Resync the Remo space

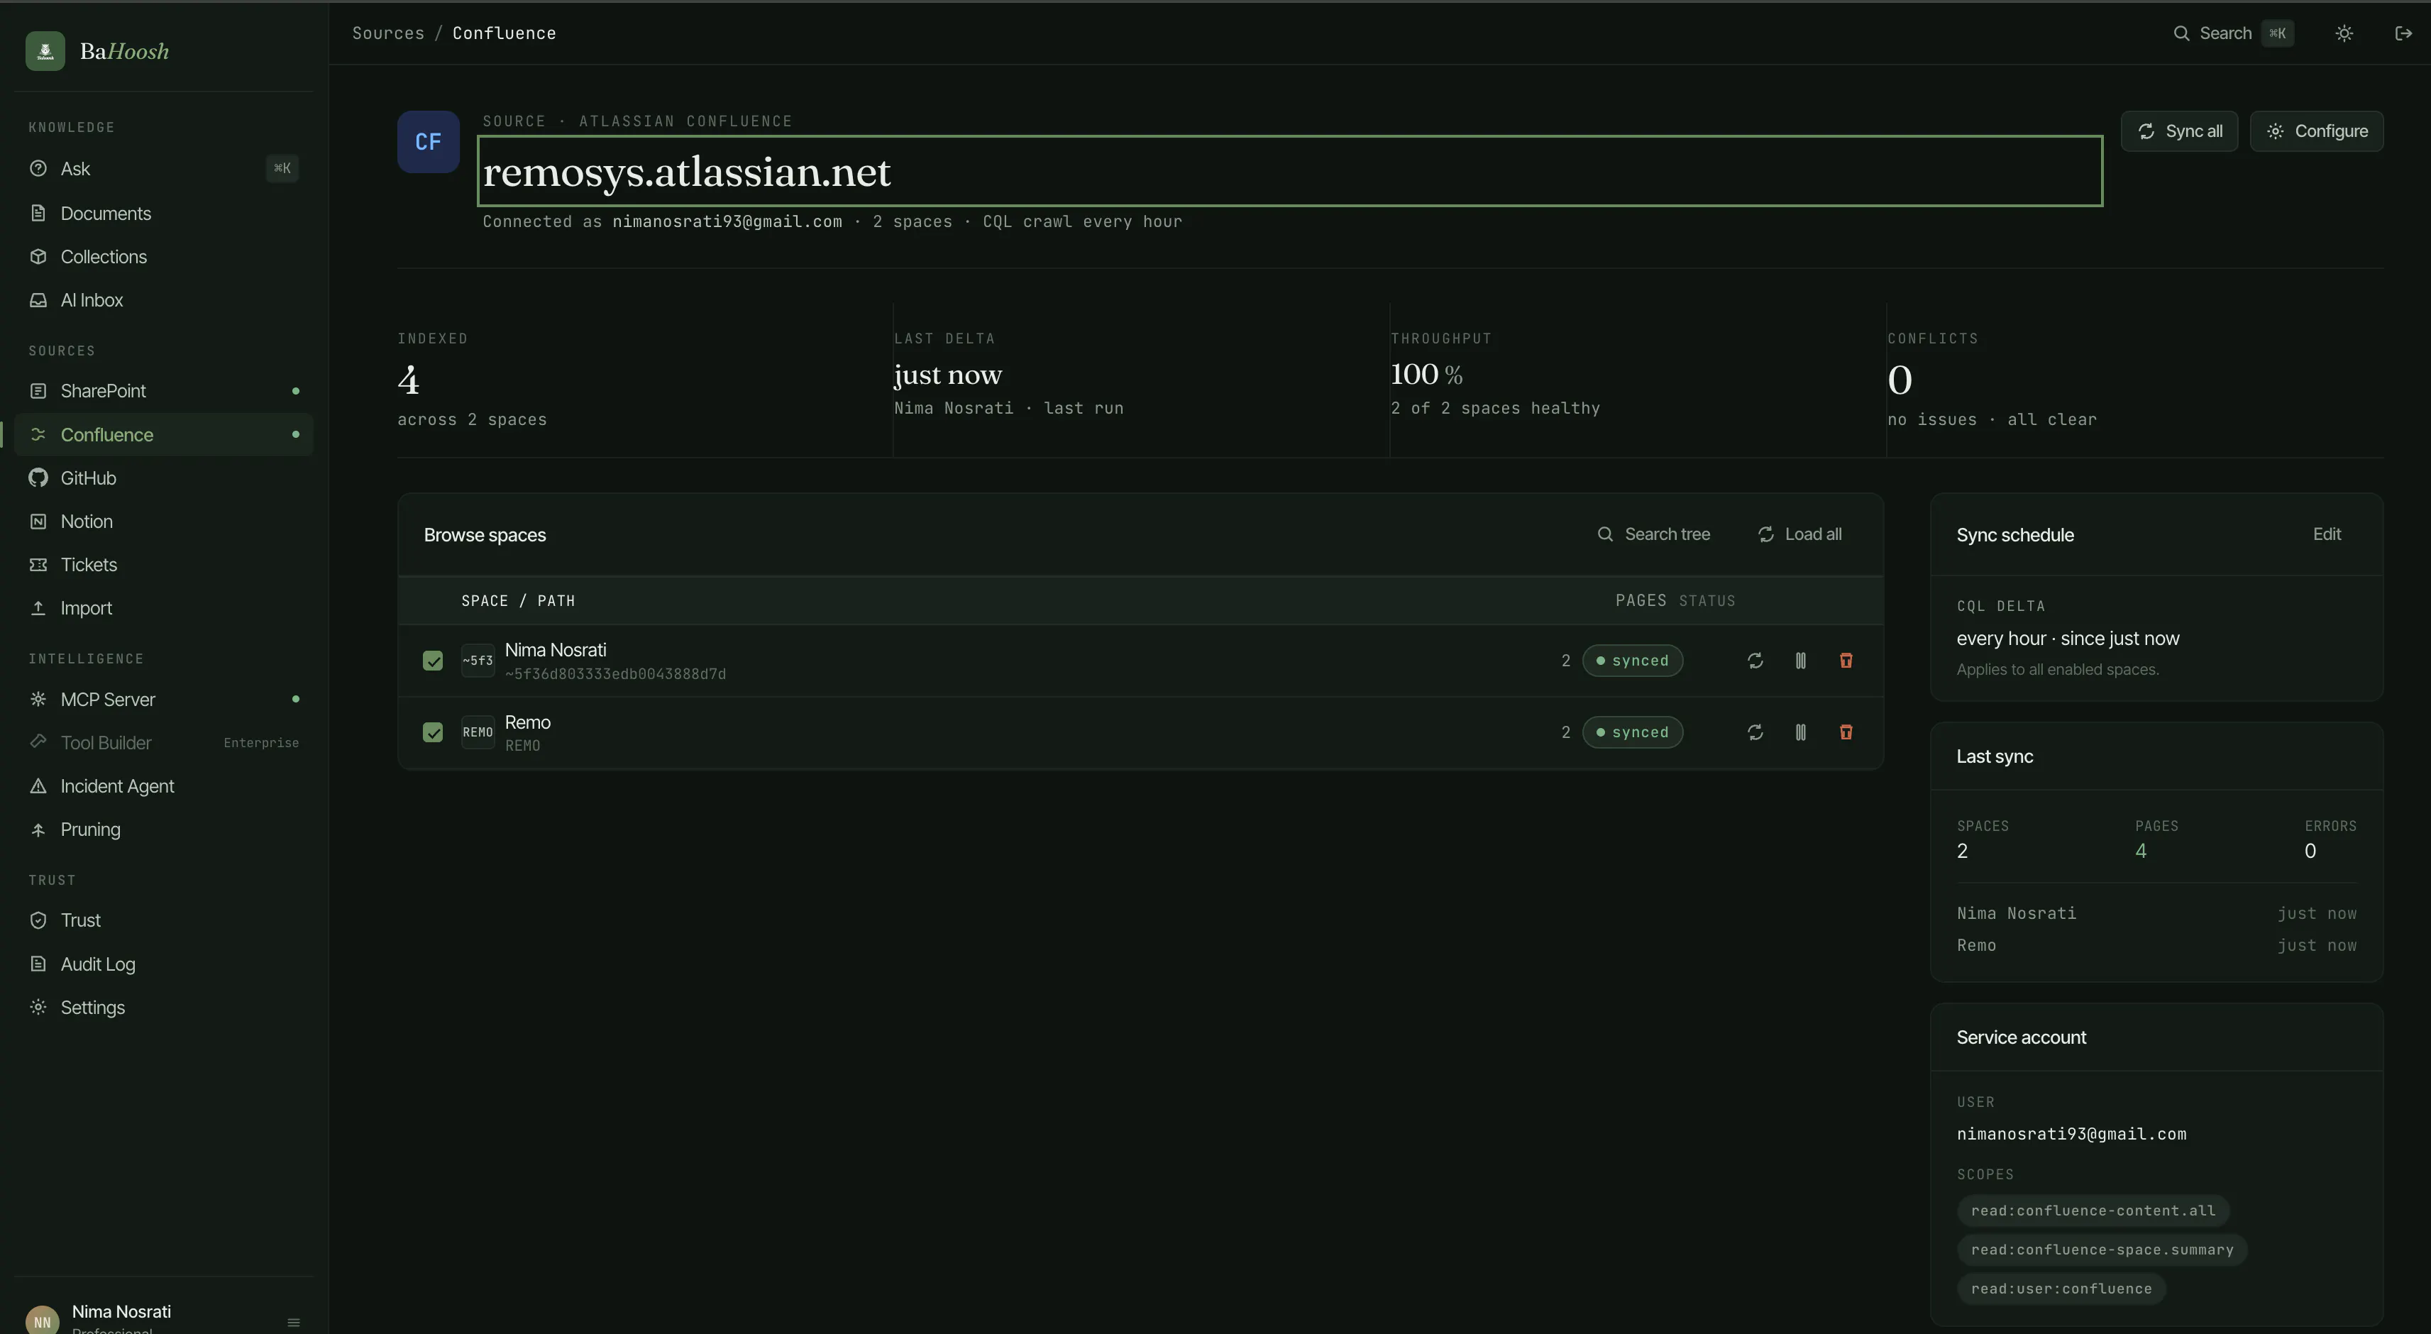point(1755,732)
